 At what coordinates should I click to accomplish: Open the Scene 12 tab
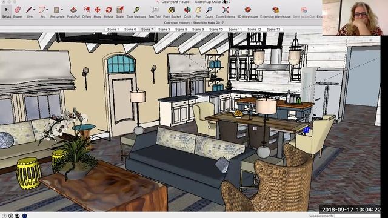tap(254, 30)
